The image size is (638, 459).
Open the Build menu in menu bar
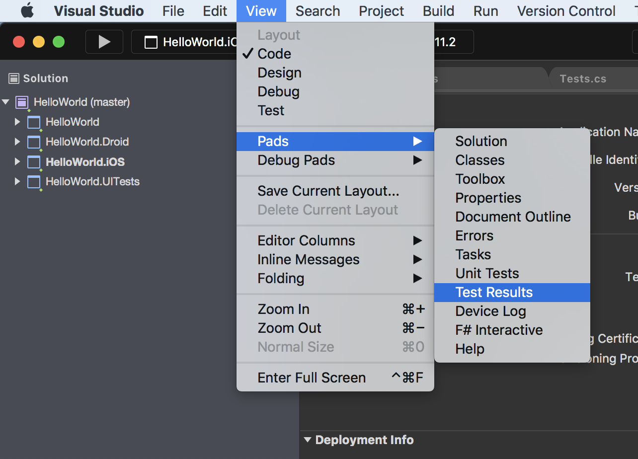click(x=438, y=11)
